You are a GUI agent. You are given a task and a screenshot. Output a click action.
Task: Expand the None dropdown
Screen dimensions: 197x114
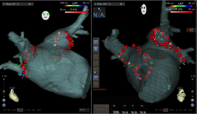(84, 110)
